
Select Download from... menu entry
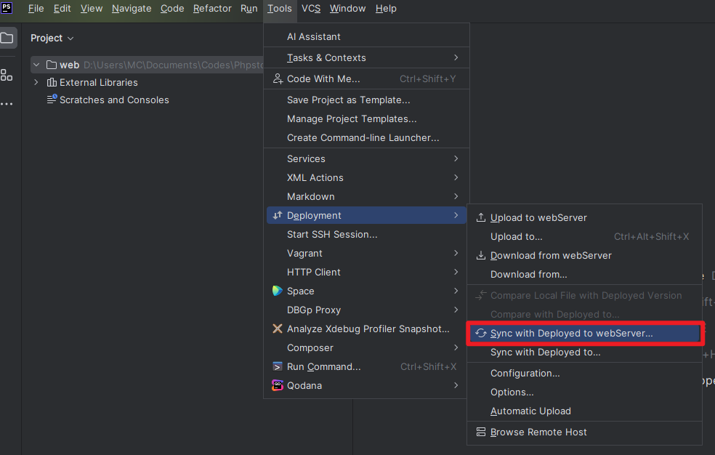584,275
